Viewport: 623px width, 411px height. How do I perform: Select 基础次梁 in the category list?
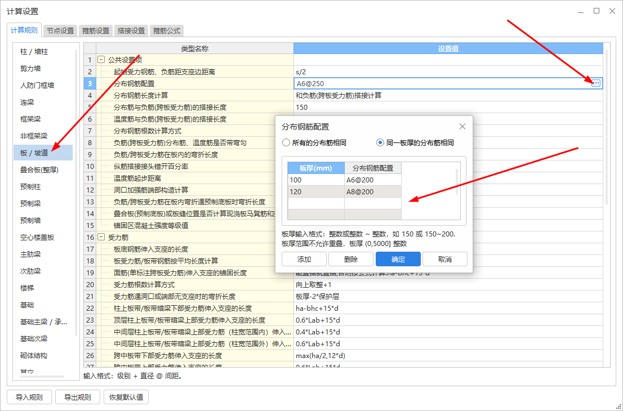(x=43, y=338)
